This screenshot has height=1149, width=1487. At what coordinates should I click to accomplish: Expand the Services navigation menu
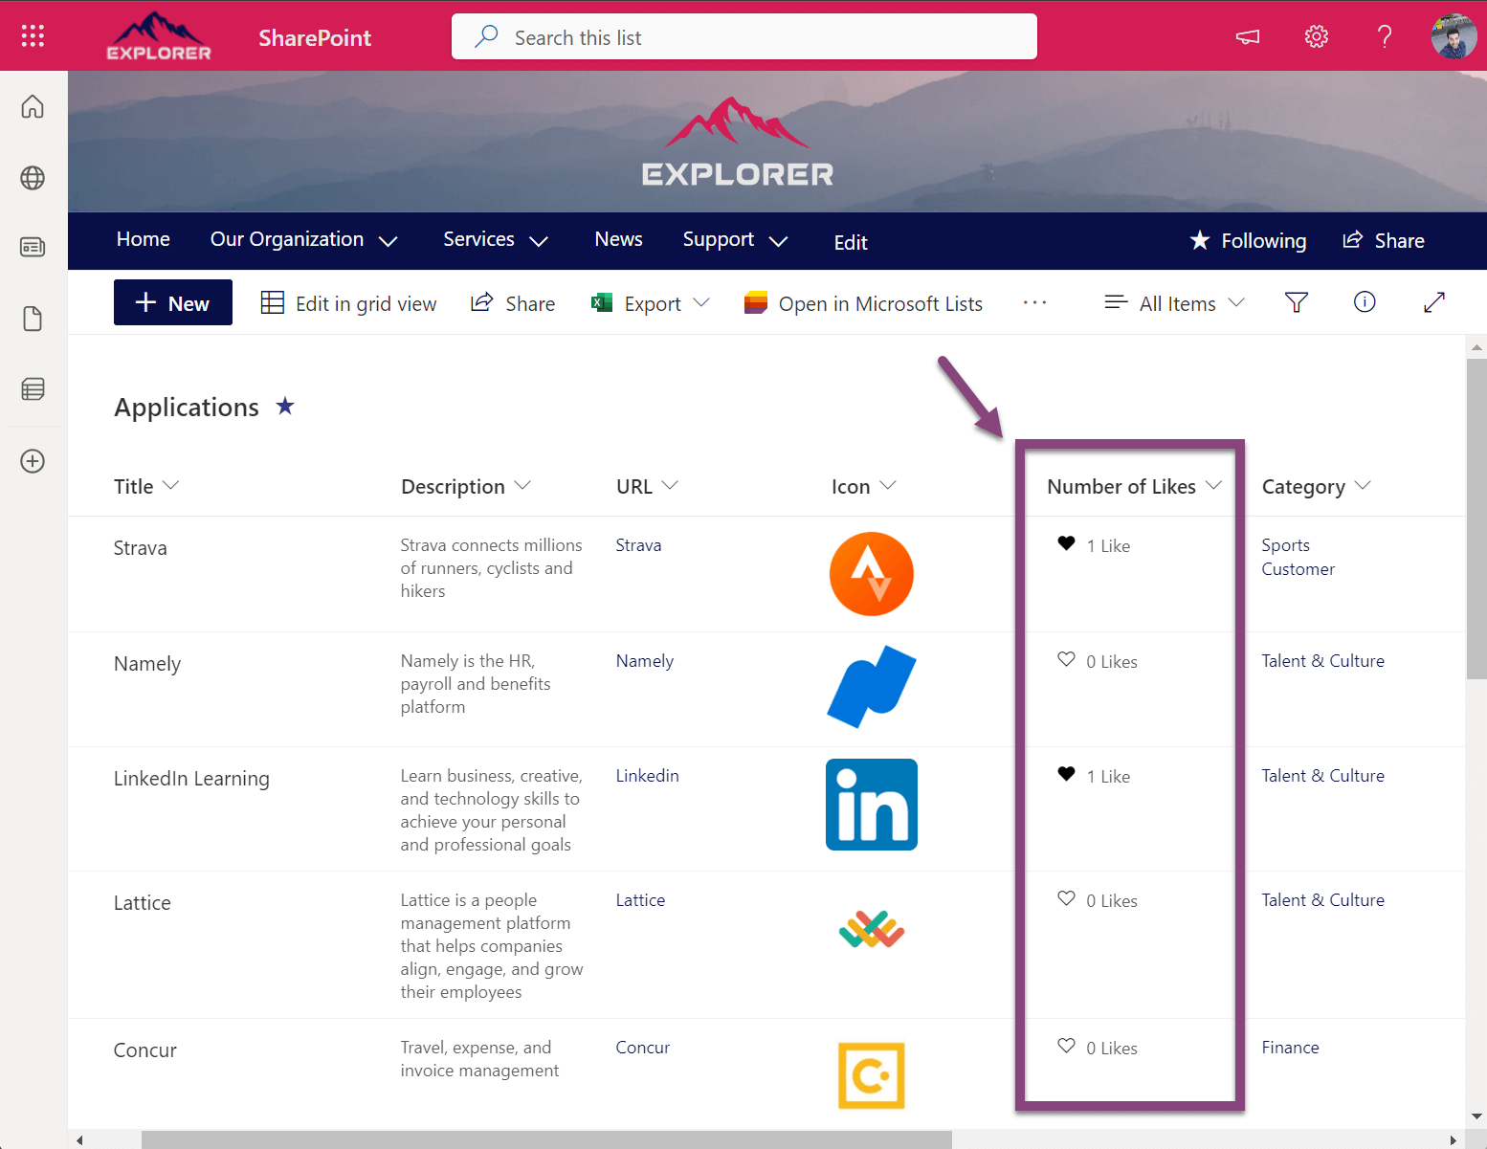495,240
